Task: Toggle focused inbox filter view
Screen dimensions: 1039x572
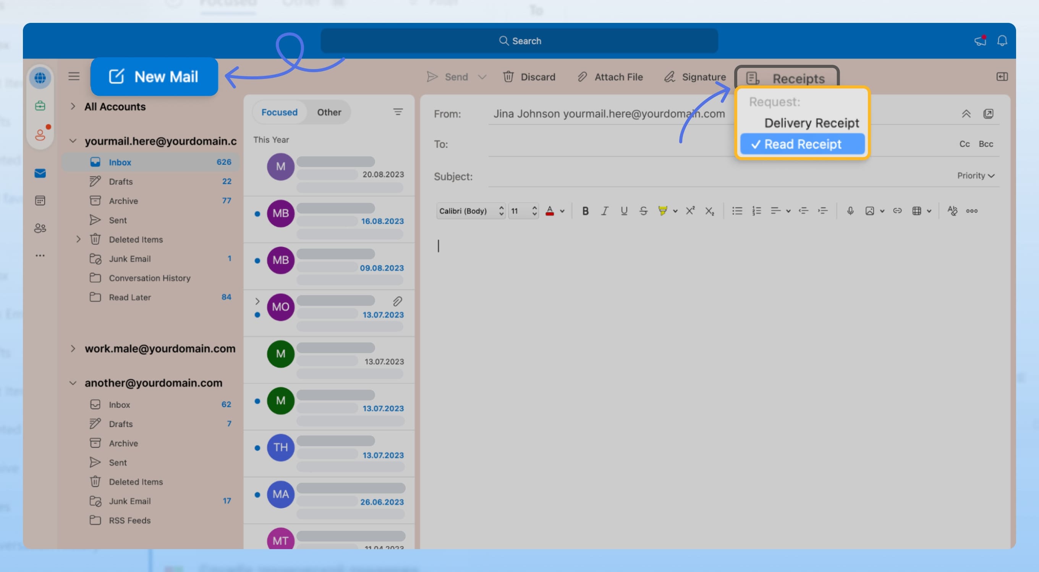Action: click(278, 112)
